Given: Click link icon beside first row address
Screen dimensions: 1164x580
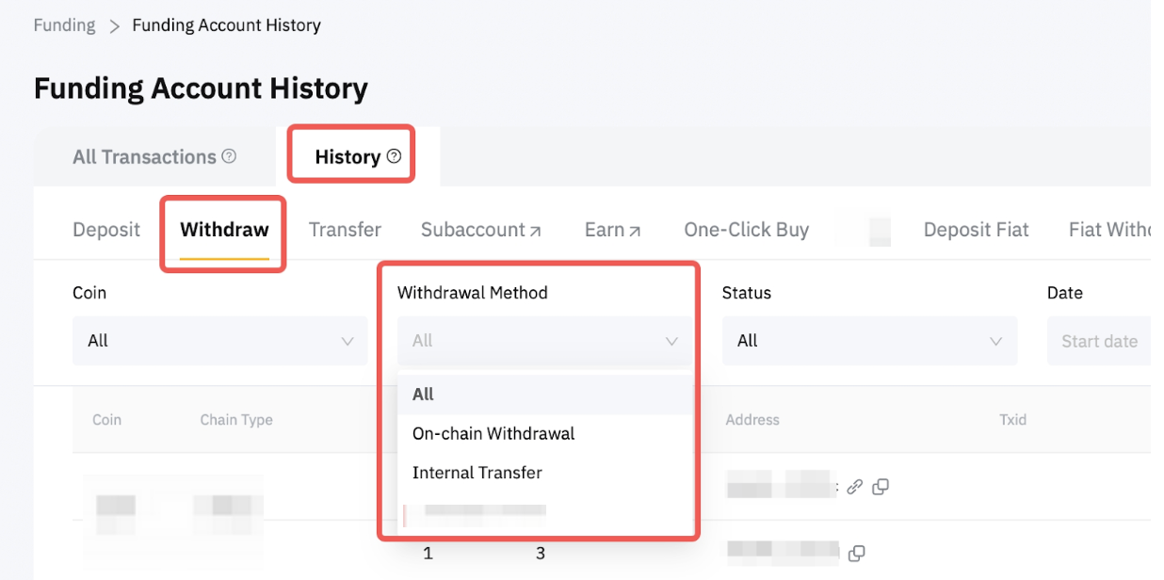Looking at the screenshot, I should click(854, 487).
